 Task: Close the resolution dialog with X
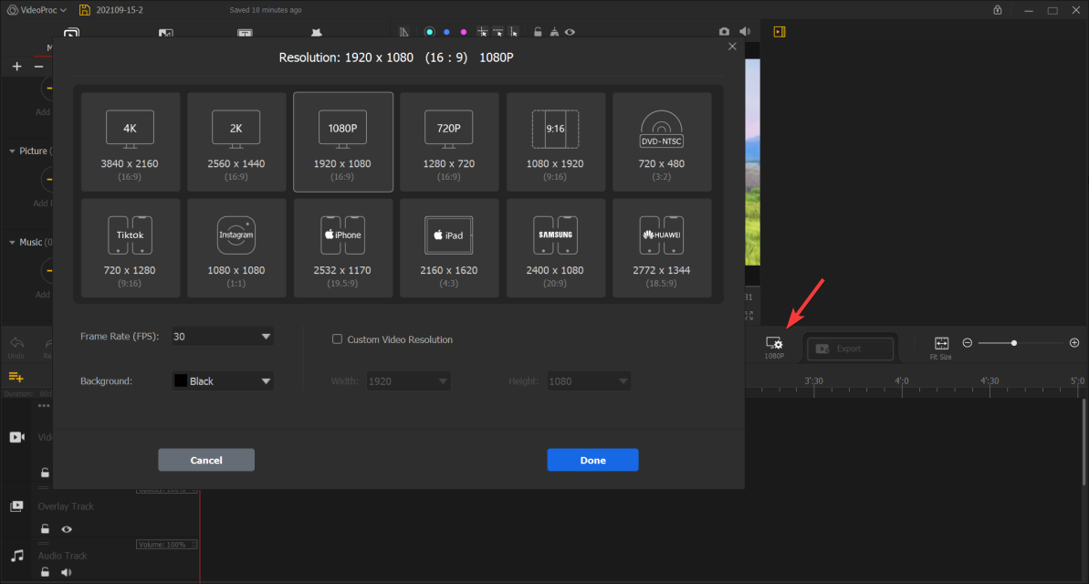(732, 47)
